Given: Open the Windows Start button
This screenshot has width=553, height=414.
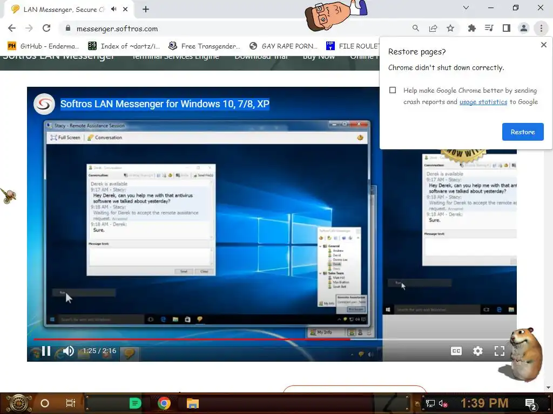Looking at the screenshot, I should 18,403.
